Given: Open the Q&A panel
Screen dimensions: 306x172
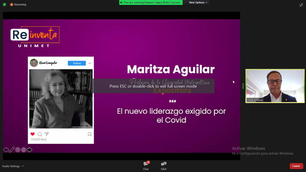Looking at the screenshot, I should coord(163,166).
